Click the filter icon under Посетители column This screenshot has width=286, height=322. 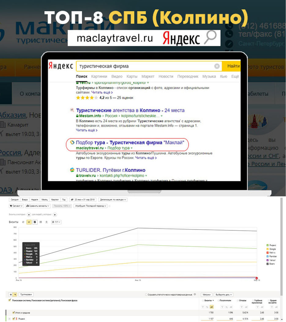tap(222, 307)
